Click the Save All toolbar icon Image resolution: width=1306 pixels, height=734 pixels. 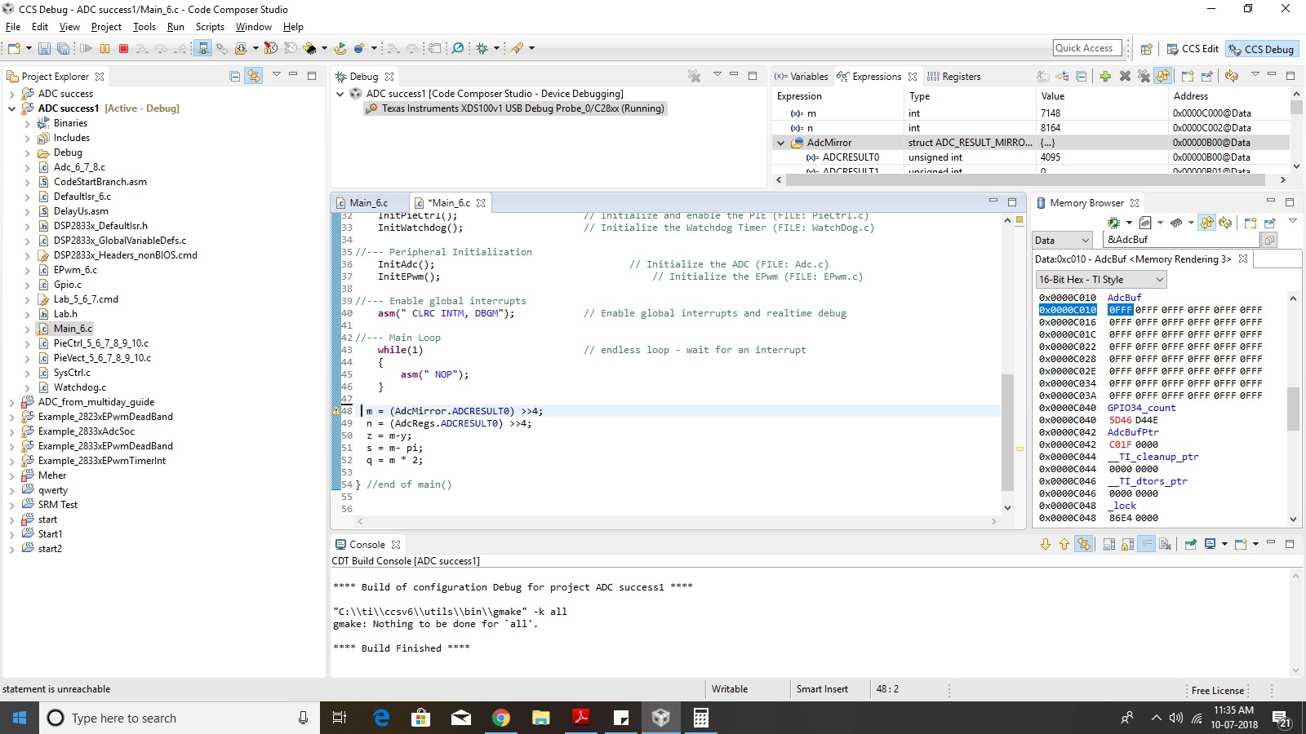click(x=64, y=49)
